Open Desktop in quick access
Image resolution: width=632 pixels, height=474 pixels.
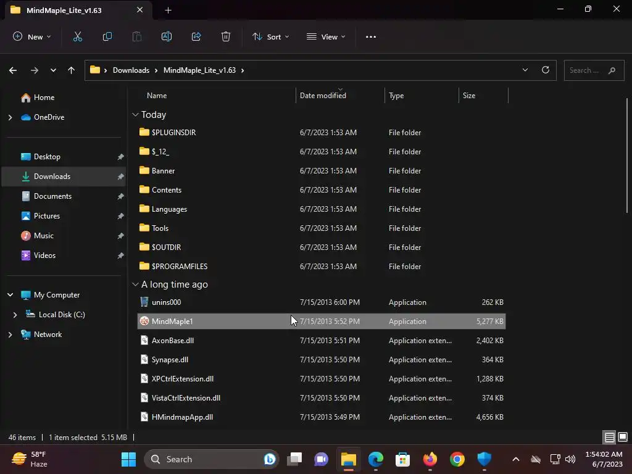[x=47, y=157]
